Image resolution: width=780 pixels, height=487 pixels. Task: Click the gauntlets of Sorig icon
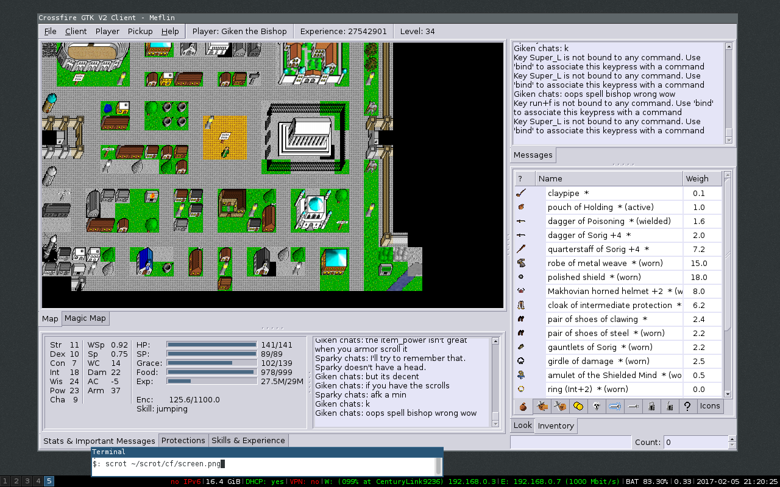point(521,347)
